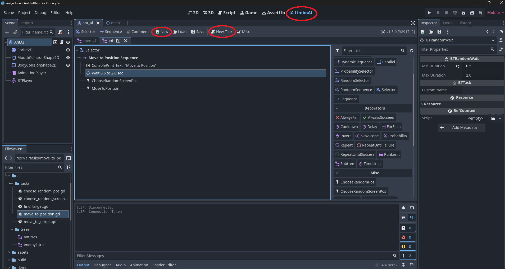Add Cooldown decorator from palette
The height and width of the screenshot is (269, 505).
pos(347,127)
